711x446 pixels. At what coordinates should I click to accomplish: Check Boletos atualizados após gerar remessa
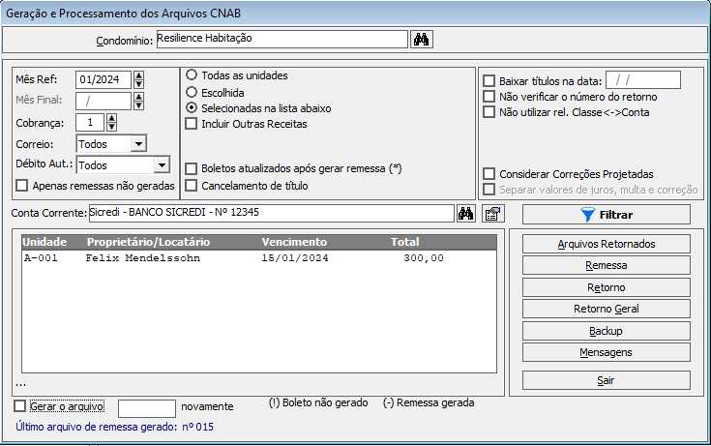tap(192, 168)
